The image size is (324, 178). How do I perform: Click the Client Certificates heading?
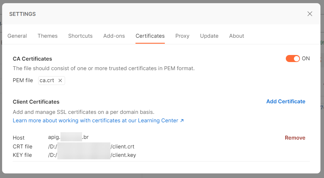tap(36, 102)
